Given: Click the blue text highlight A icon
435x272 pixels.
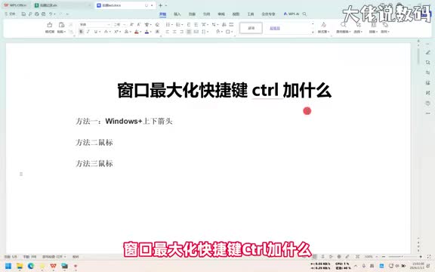Looking at the screenshot, I should tap(147, 32).
